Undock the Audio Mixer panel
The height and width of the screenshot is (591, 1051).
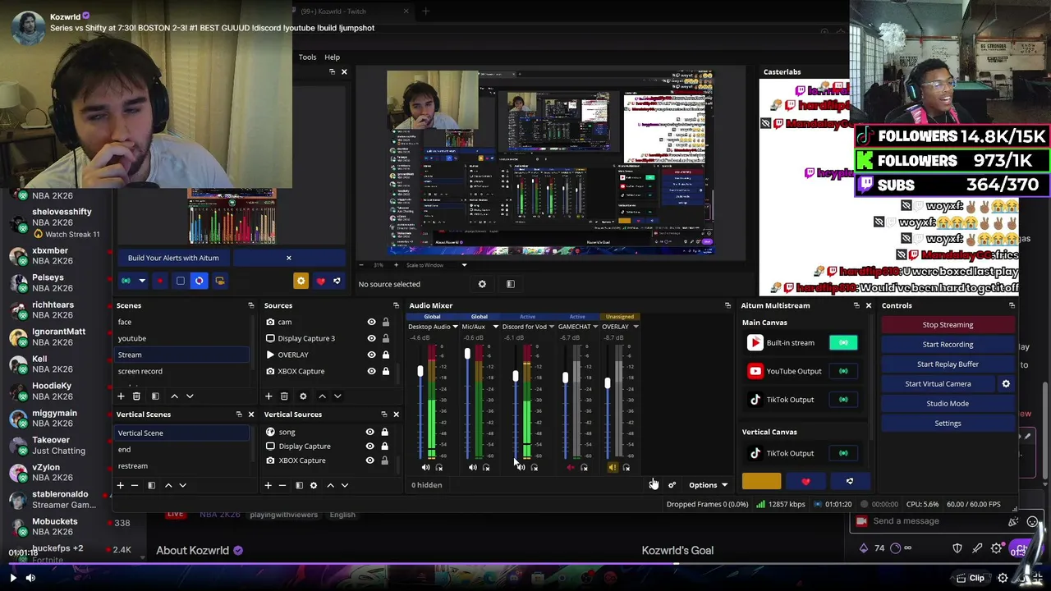[727, 305]
